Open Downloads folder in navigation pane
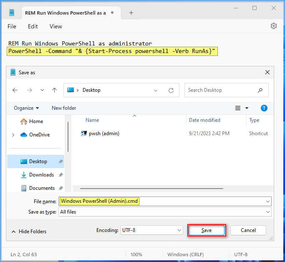Image resolution: width=285 pixels, height=262 pixels. pyautogui.click(x=38, y=175)
